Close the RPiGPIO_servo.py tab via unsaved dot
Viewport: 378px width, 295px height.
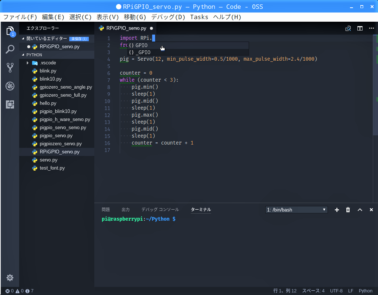point(151,28)
